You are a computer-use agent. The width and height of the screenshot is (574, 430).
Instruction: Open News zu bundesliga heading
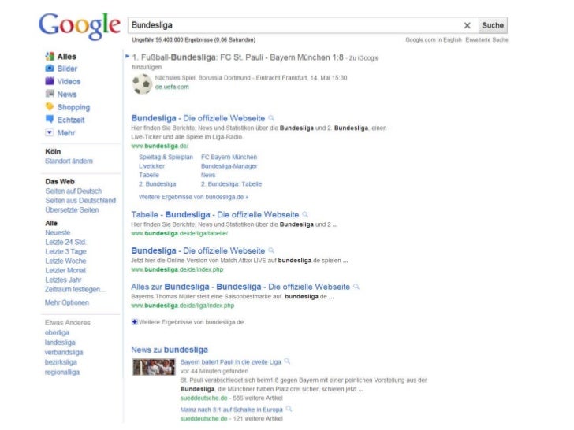pos(170,350)
